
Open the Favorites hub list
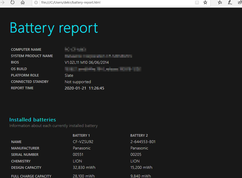pos(220,3)
